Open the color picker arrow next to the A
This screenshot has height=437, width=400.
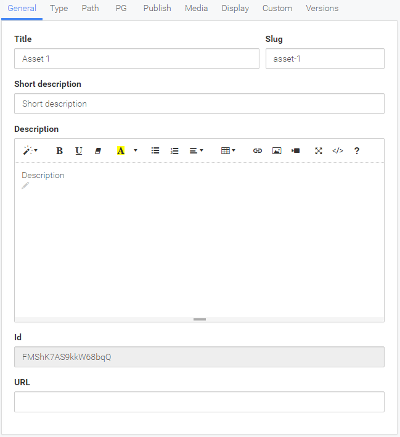pos(136,151)
